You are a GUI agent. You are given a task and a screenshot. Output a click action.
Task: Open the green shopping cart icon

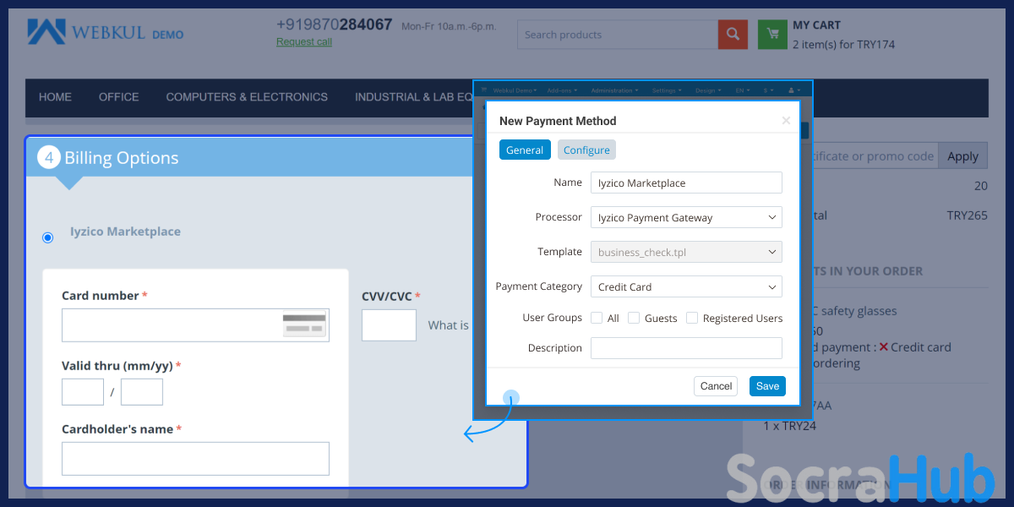[772, 35]
